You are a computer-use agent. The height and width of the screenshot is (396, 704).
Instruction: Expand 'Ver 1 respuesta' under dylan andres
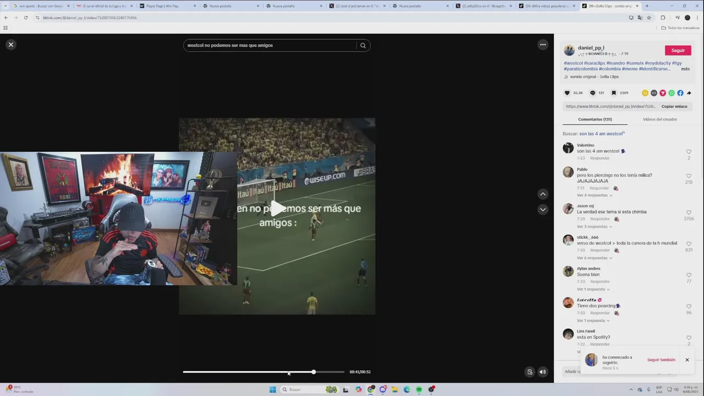[593, 289]
